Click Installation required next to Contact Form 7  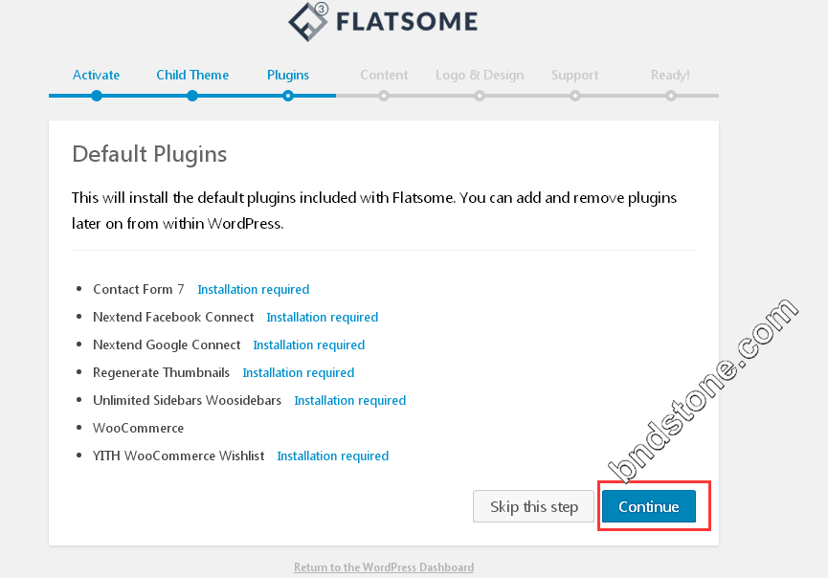(x=254, y=289)
